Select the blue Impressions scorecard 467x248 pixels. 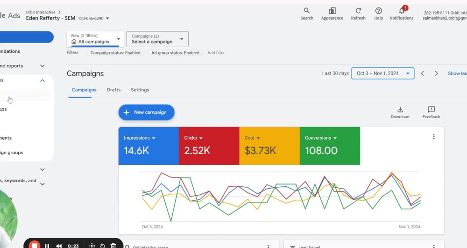[149, 146]
